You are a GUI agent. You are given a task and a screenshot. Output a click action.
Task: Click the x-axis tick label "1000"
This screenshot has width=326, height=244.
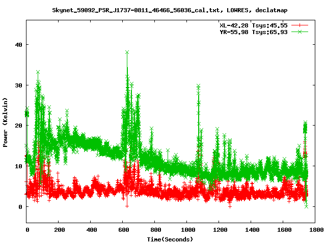point(188,230)
